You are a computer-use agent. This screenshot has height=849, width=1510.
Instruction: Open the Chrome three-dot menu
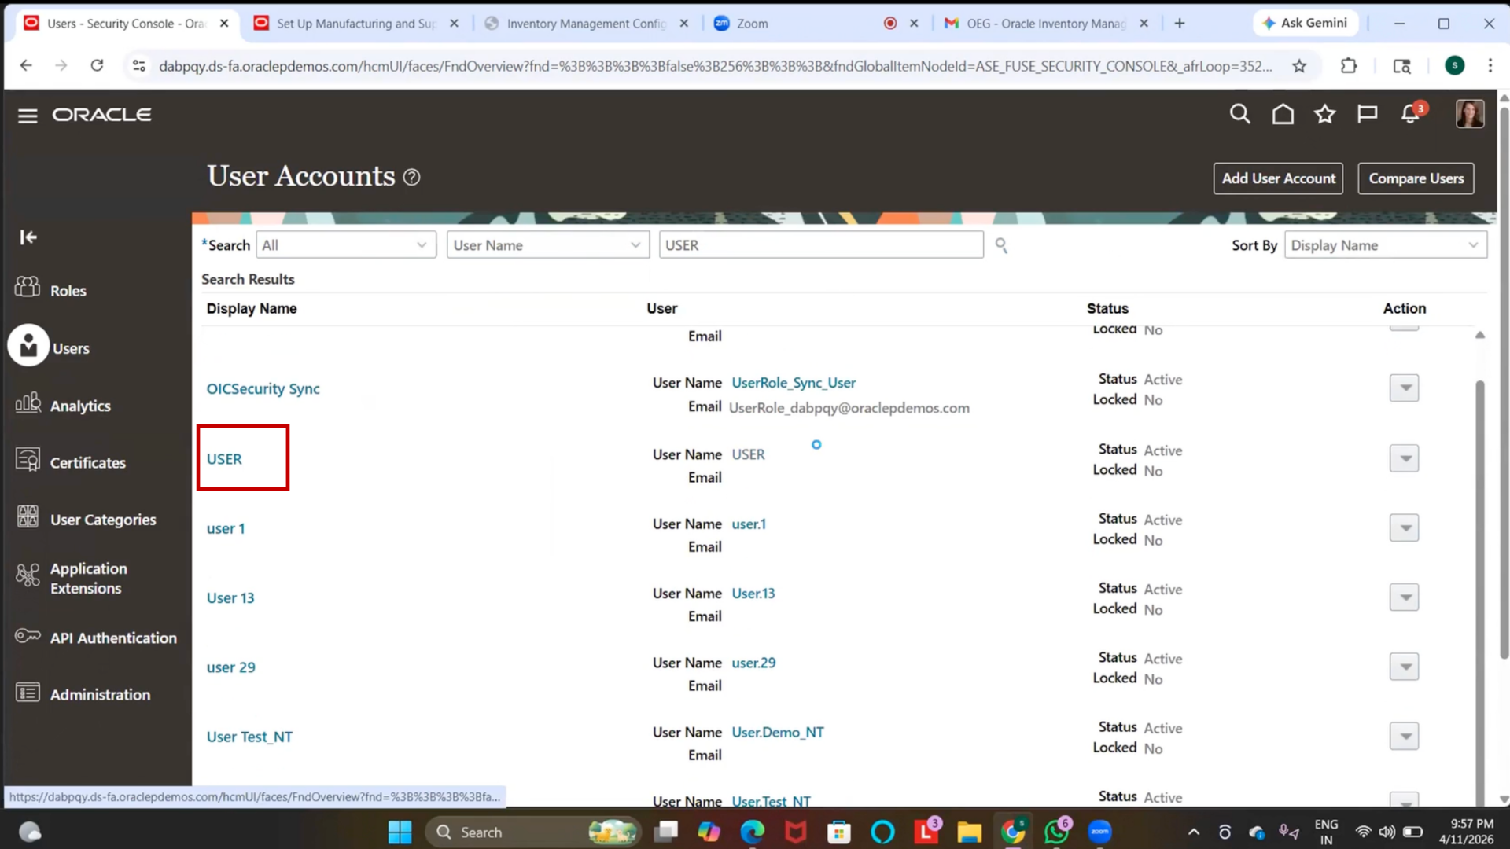[1490, 66]
